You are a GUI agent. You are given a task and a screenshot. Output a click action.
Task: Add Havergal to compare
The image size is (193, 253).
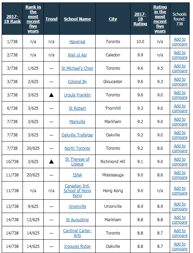point(180,42)
